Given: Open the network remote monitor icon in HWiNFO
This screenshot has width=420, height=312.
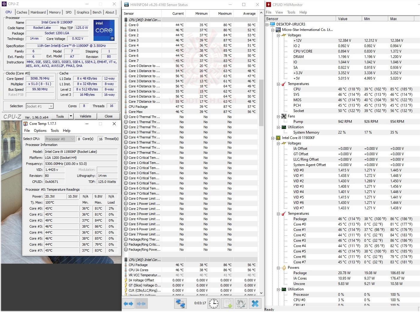Looking at the screenshot, I should coord(180,304).
